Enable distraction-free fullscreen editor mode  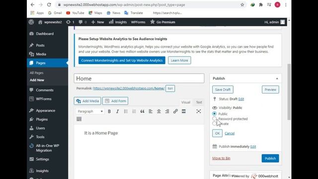click(199, 111)
